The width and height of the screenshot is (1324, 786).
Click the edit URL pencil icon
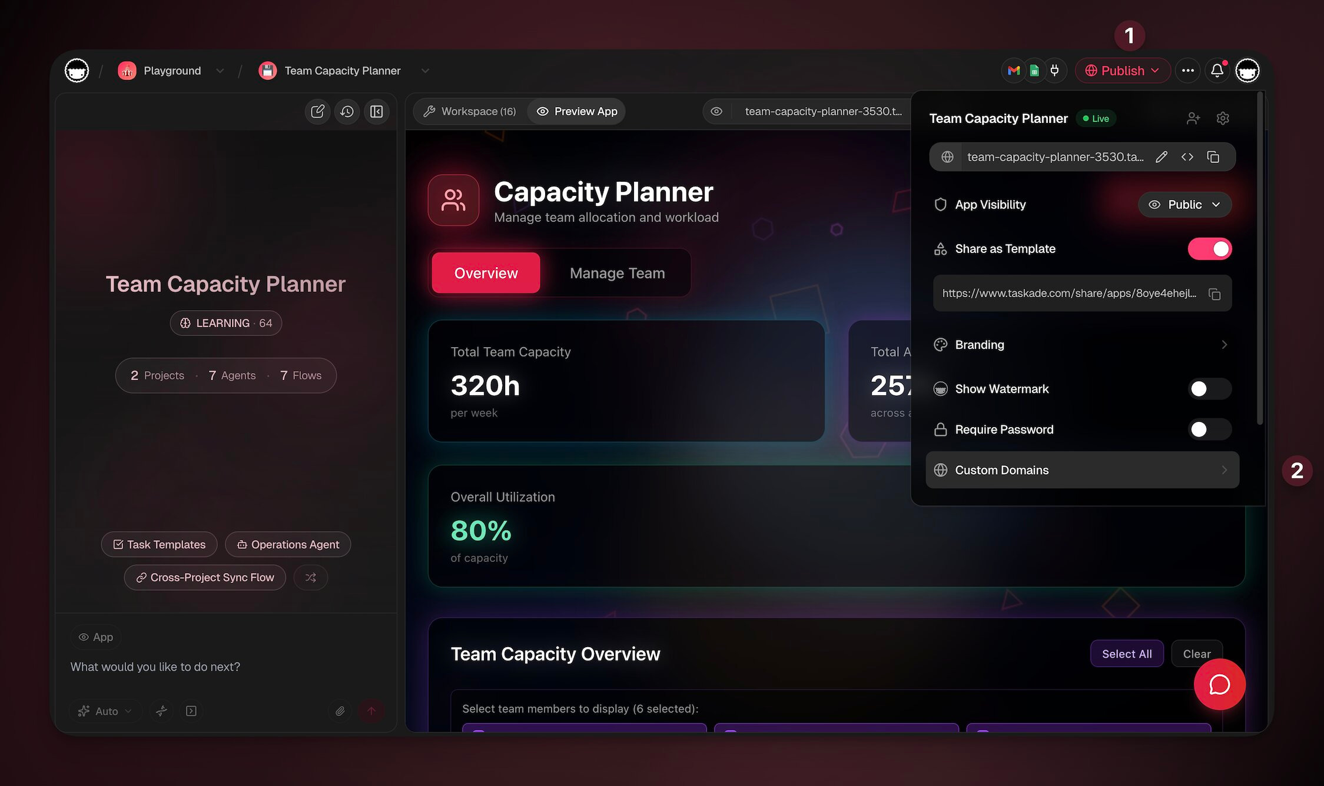1161,157
